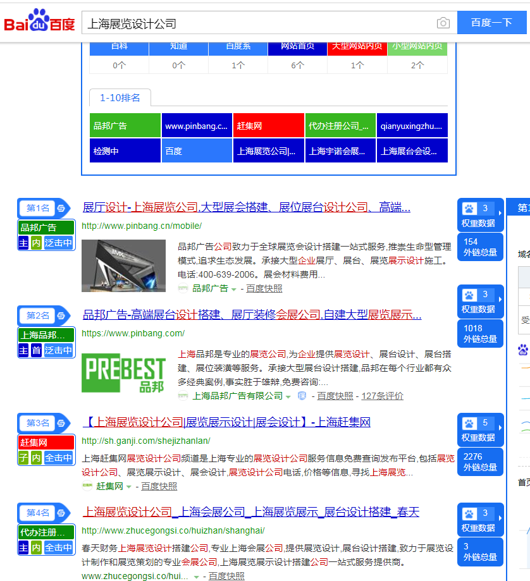This screenshot has width=530, height=581.
Task: Click the 检测中 ranking tile
Action: [x=125, y=151]
